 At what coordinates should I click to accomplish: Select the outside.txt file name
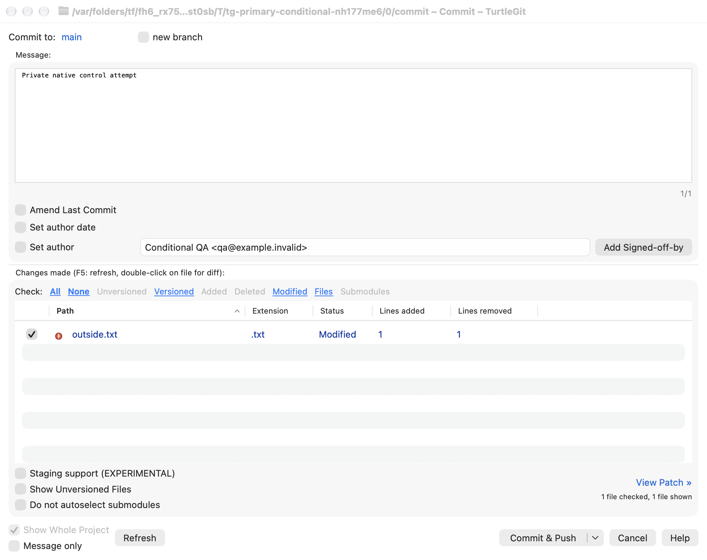(95, 334)
